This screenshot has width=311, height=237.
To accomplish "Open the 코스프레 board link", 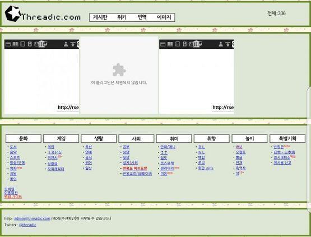I will (167, 163).
